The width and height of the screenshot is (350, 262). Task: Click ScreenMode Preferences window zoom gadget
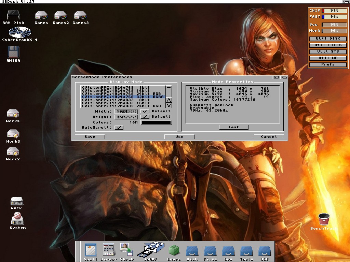coord(276,77)
